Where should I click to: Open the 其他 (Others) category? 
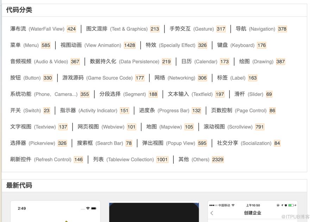pos(194,160)
